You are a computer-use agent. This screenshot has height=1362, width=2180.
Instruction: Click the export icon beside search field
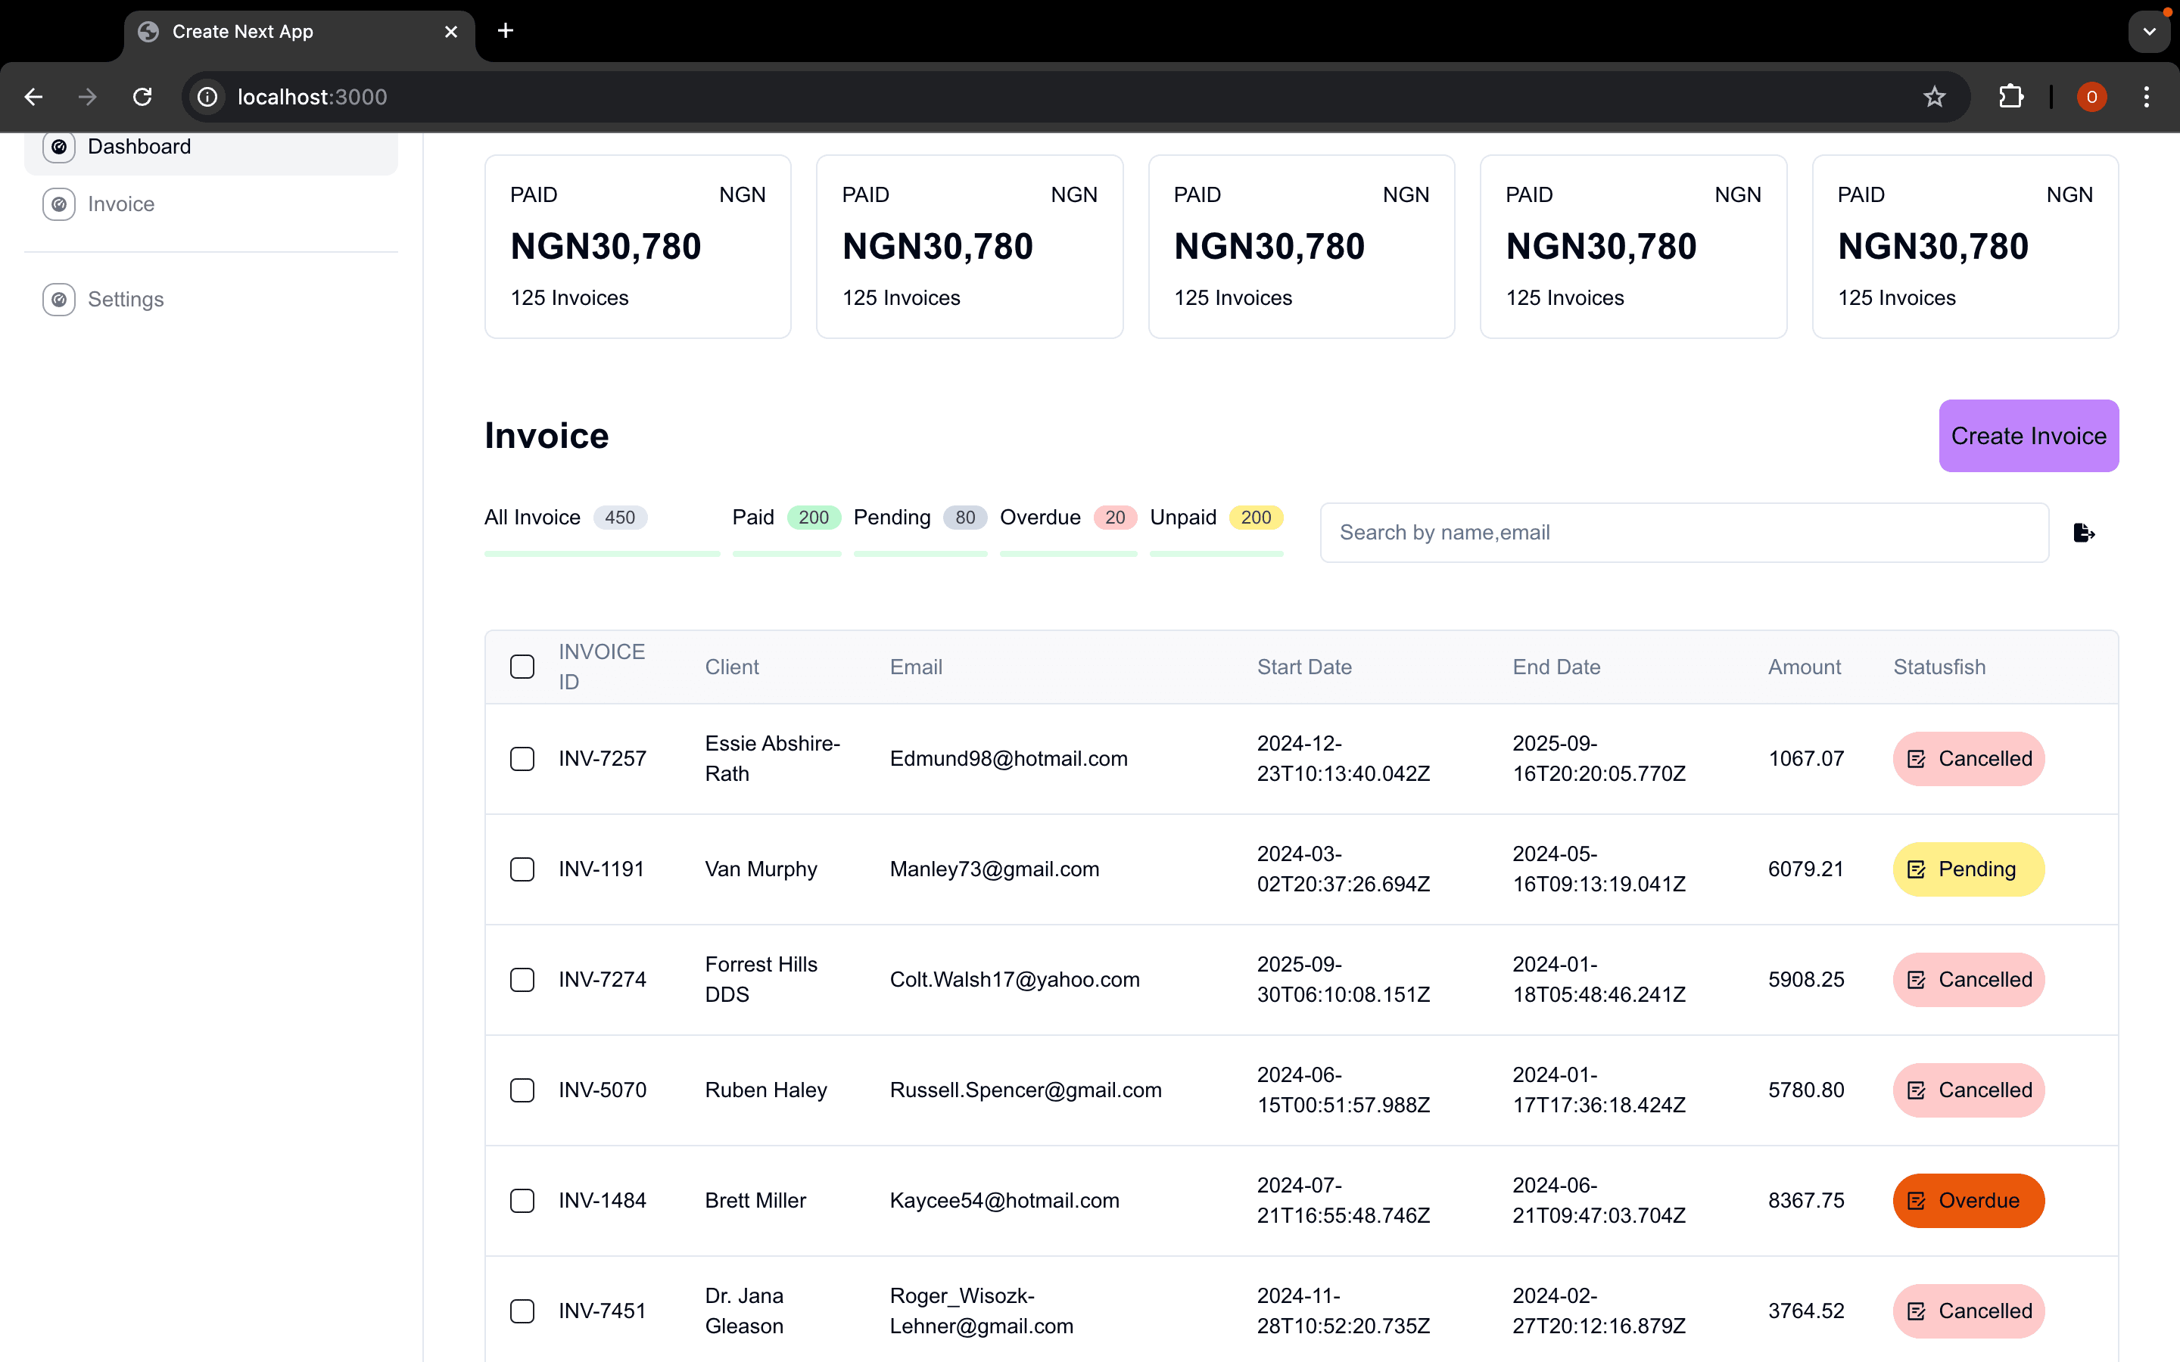click(x=2082, y=533)
